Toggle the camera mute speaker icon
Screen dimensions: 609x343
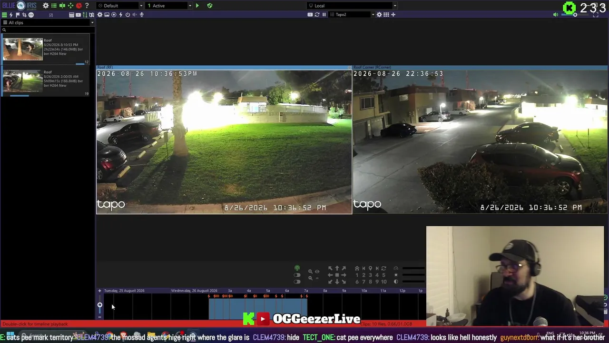click(135, 15)
